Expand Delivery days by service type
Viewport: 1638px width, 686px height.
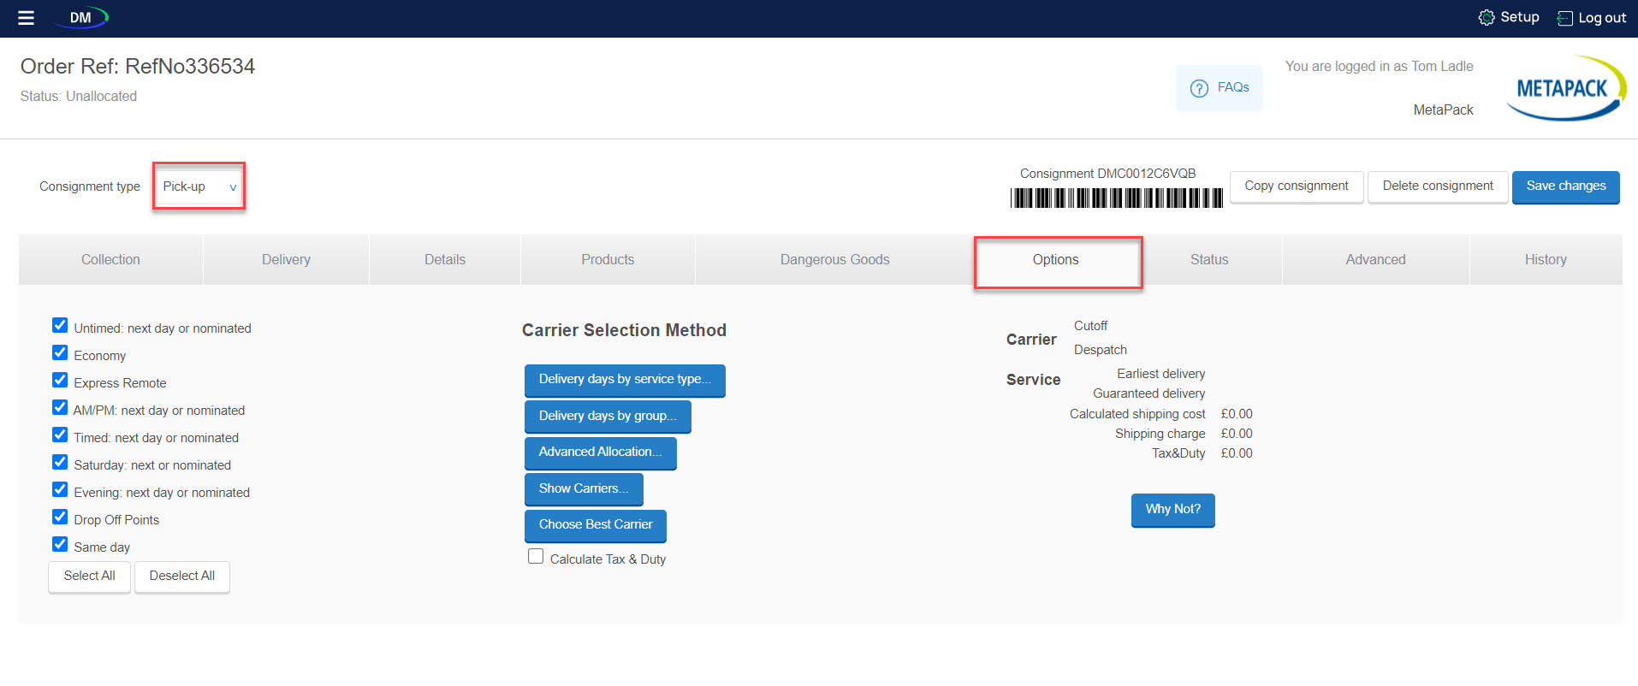click(625, 380)
